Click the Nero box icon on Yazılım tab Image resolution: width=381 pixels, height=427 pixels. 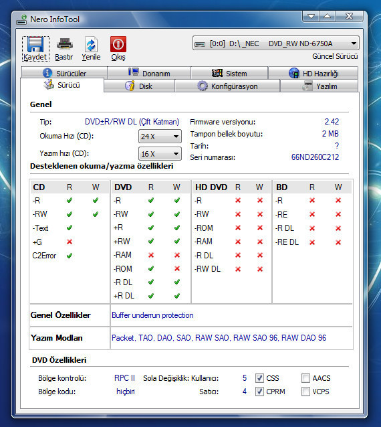(307, 86)
